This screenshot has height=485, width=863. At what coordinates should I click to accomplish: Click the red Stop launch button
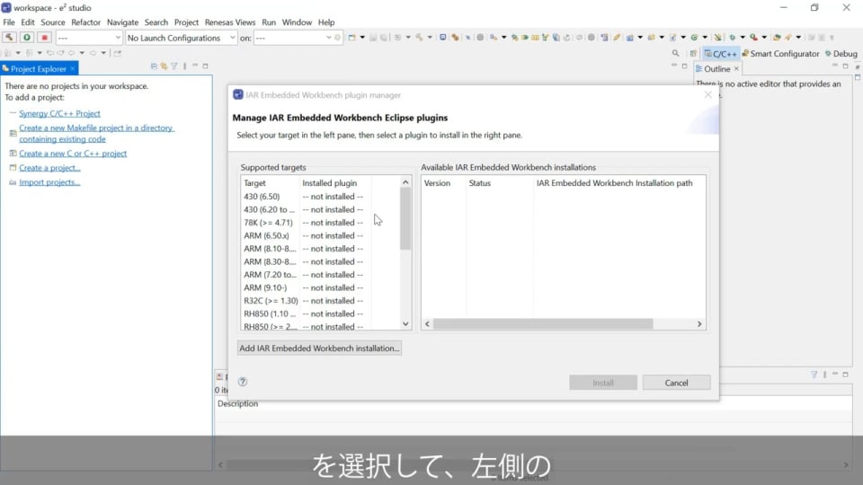pos(45,38)
